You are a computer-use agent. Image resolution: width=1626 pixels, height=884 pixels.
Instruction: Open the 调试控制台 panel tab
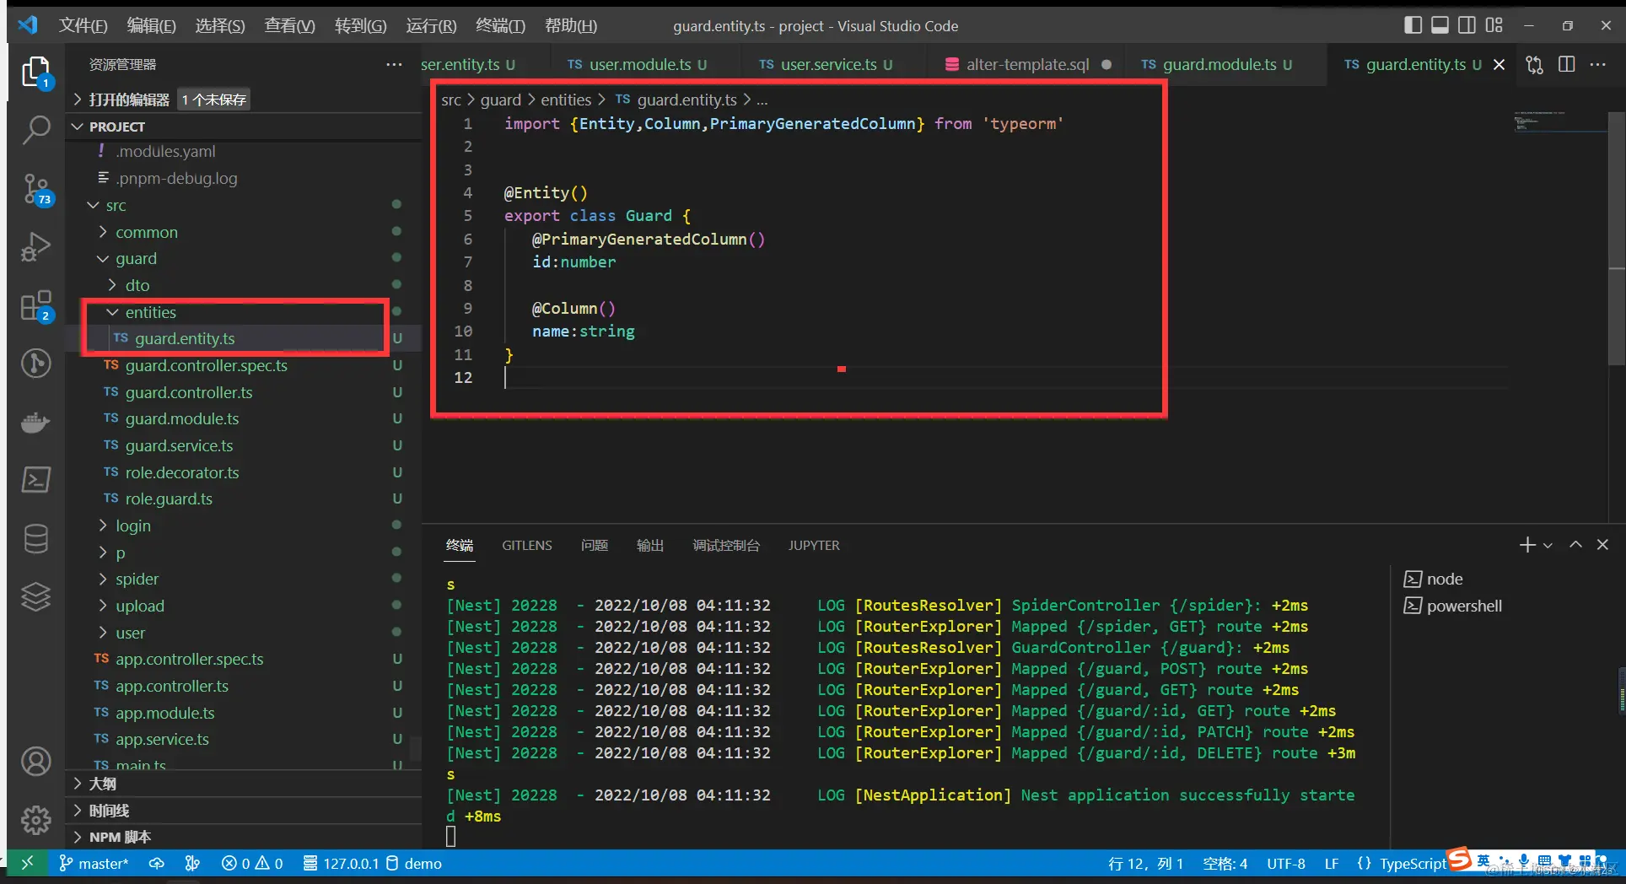[726, 545]
